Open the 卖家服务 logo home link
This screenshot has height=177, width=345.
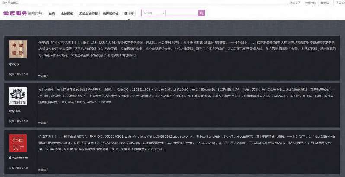(14, 13)
